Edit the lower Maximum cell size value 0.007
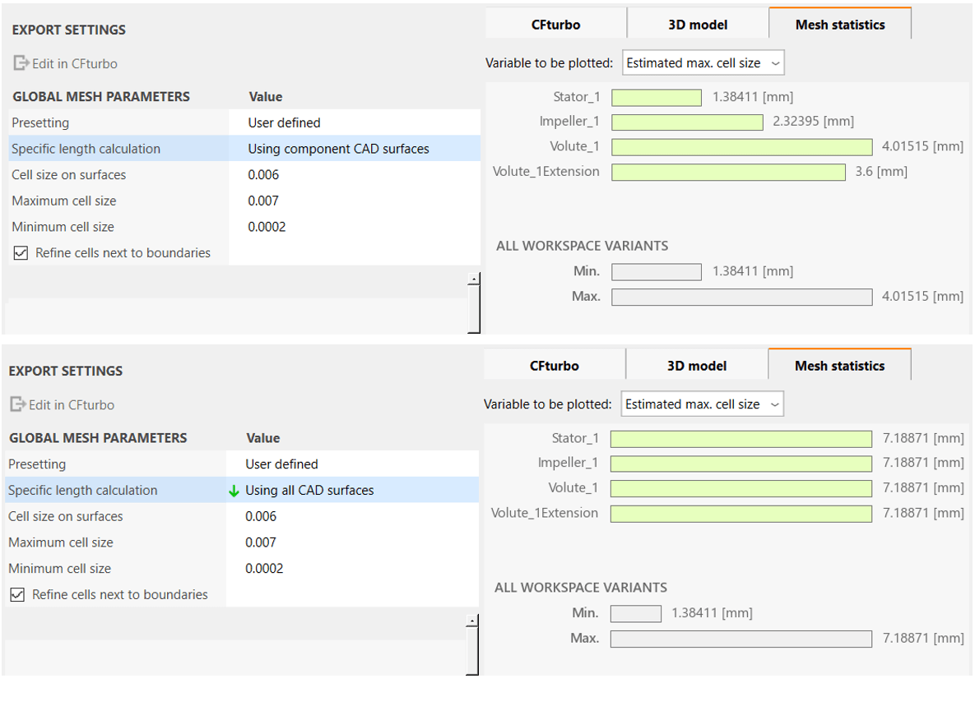 coord(353,542)
